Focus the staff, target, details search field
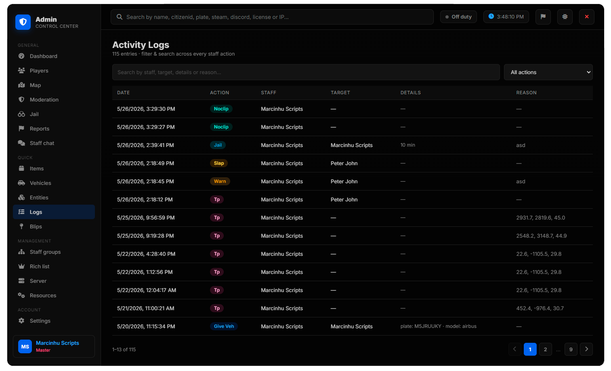The image size is (611, 371). (306, 72)
